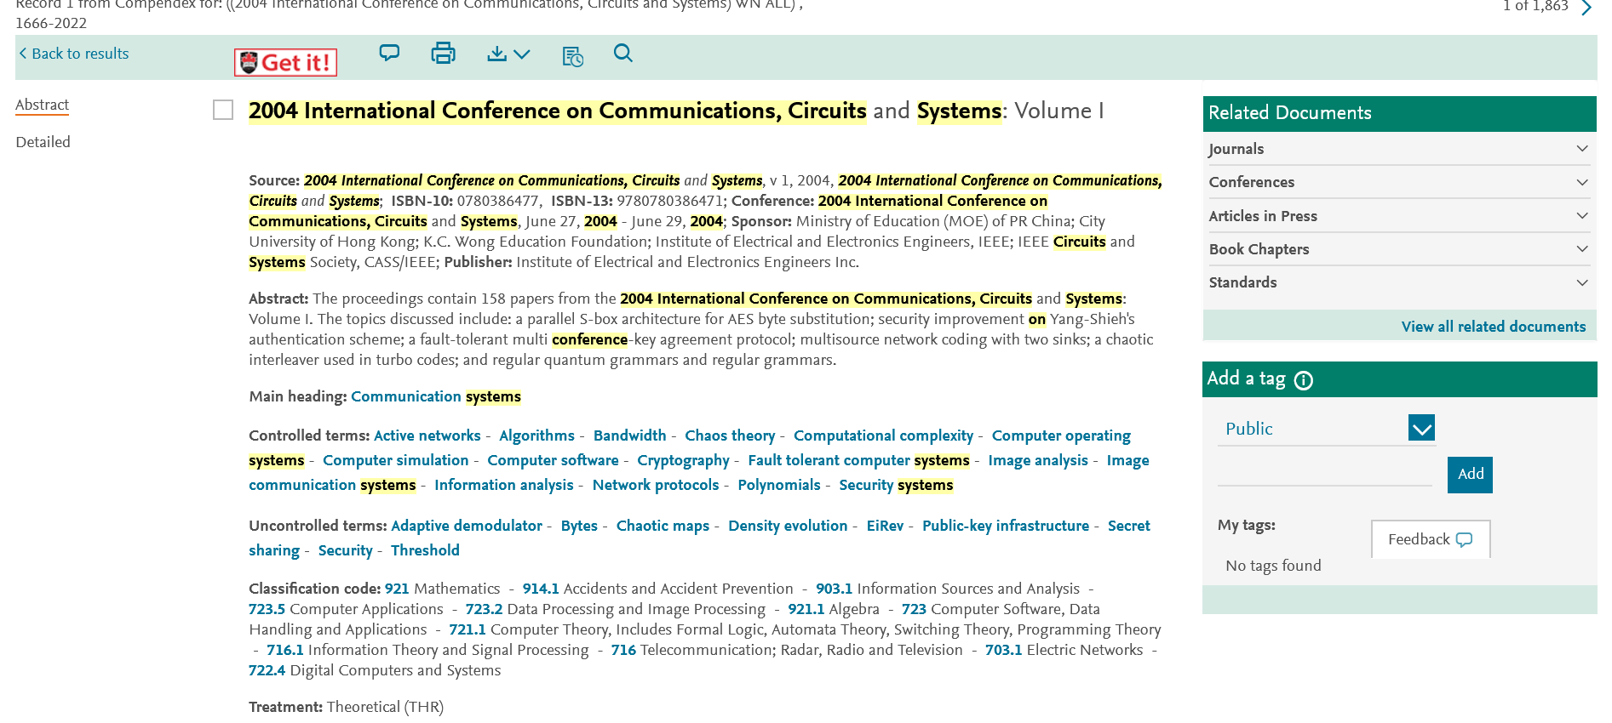Screen dimensions: 1612x723
Task: Click the Add a tag info icon
Action: point(1304,380)
